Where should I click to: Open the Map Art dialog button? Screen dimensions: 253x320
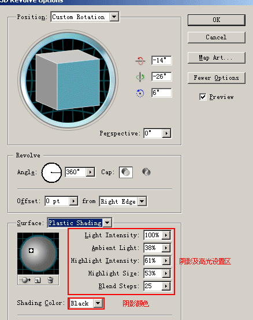click(x=217, y=58)
